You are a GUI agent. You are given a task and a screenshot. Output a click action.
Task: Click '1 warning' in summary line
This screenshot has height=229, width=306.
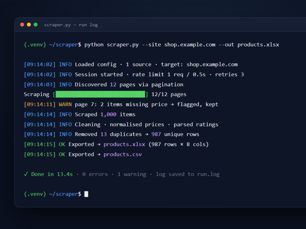pos(132,174)
